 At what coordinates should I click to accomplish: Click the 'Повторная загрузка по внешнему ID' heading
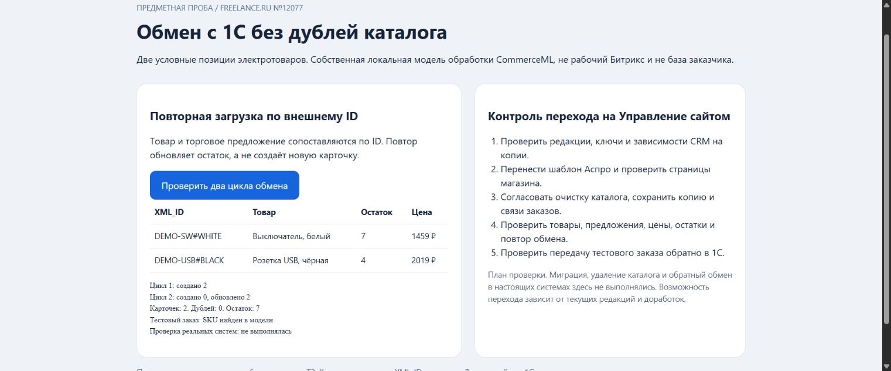coord(254,116)
